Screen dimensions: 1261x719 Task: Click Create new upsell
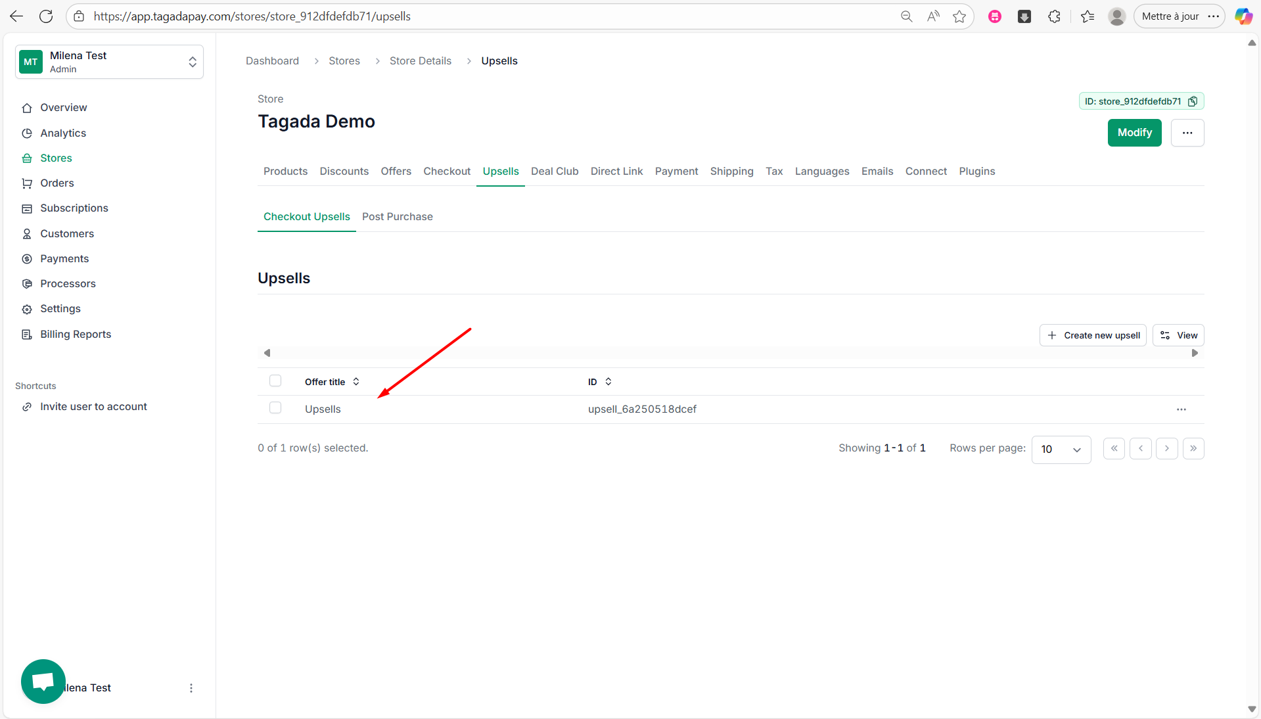(x=1092, y=335)
